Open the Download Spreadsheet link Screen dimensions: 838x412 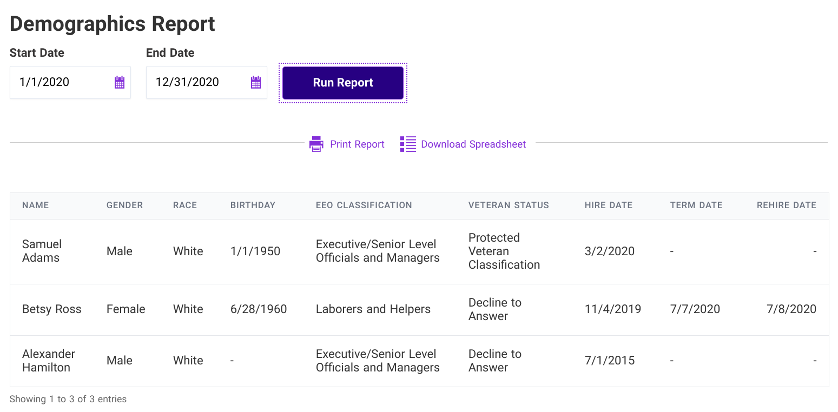point(473,144)
